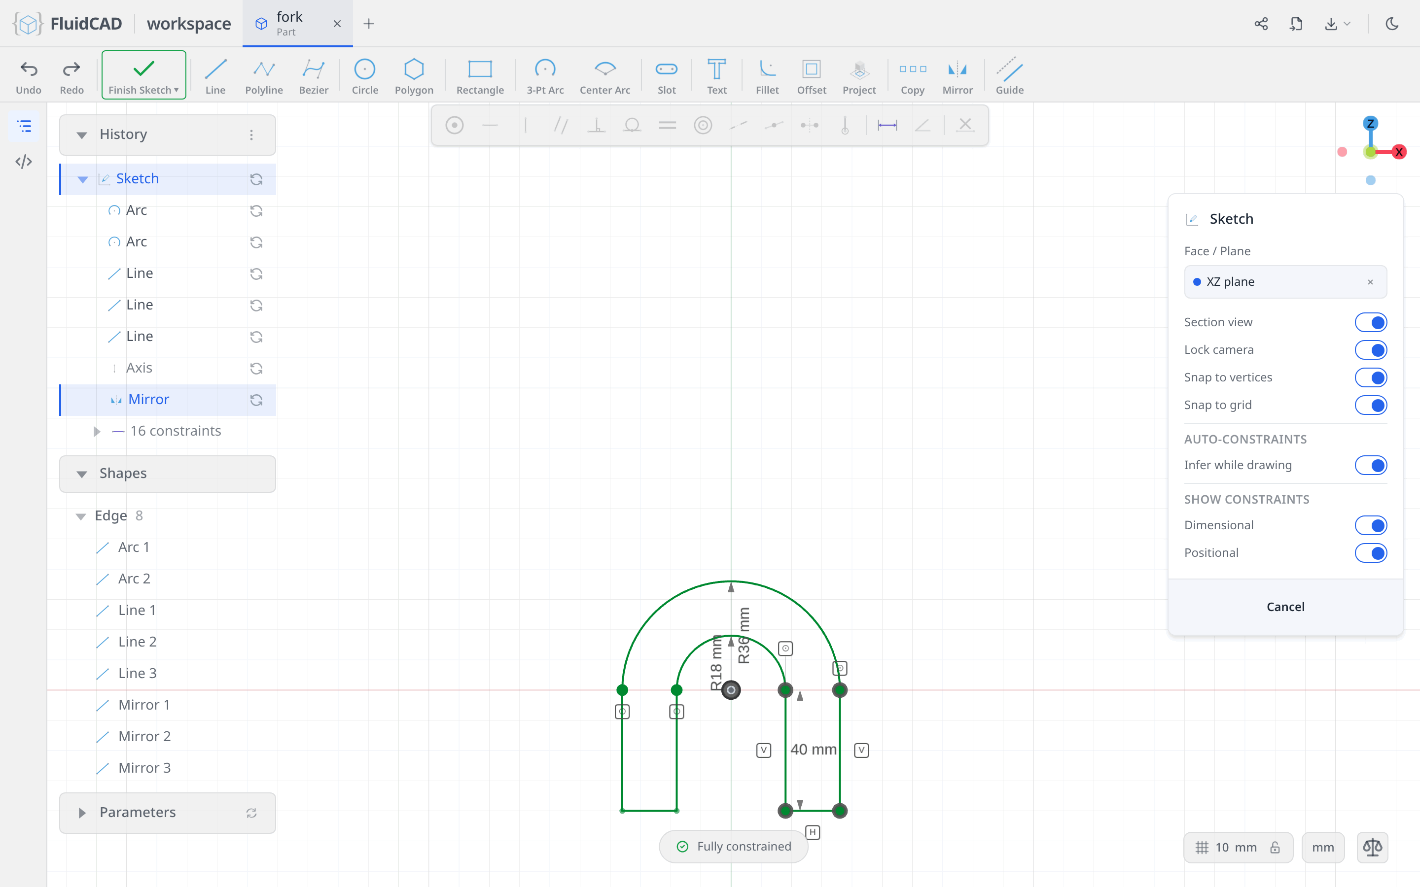This screenshot has height=887, width=1420.
Task: Click the mm units button
Action: 1322,847
